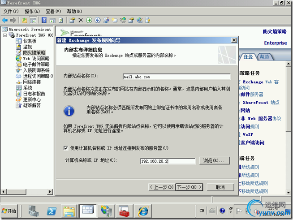Screen dimensions: 293x220
Task: Click the gray Forward arrow in the toolbar
Action: click(x=13, y=20)
